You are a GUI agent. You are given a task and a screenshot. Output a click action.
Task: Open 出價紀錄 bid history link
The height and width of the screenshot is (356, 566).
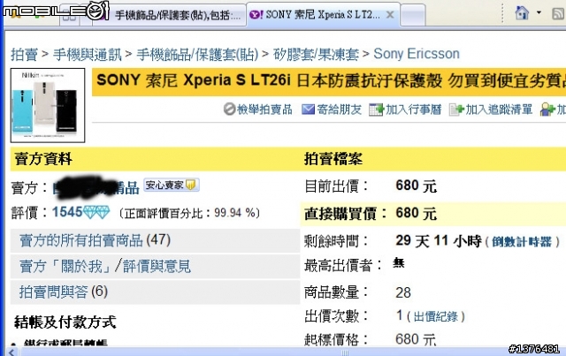435,316
